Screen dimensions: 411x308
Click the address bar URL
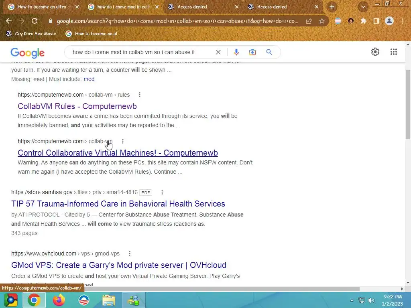tap(177, 21)
